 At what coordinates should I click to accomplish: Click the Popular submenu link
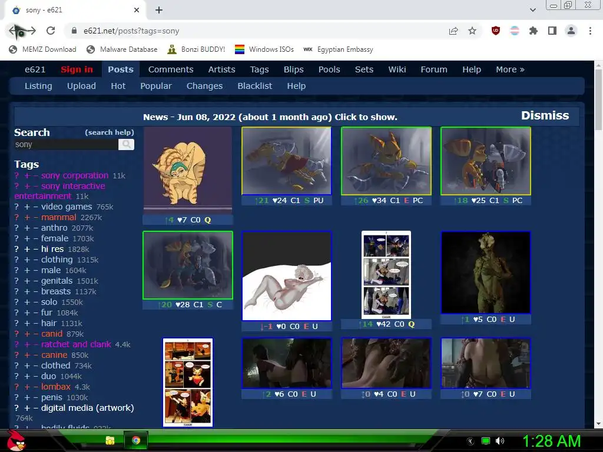point(155,86)
